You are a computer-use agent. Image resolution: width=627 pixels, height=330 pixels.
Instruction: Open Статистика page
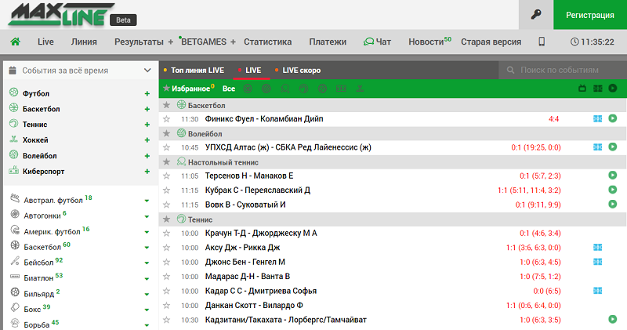267,42
